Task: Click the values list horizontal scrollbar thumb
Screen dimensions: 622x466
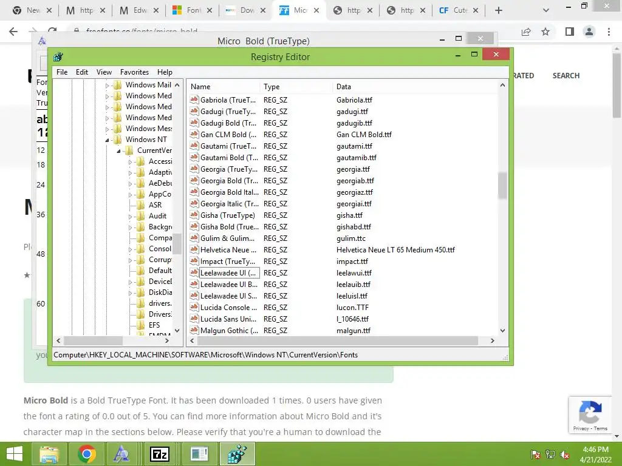Action: (338, 340)
